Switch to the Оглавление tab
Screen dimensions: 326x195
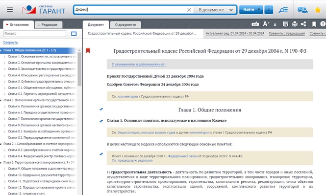tap(18, 24)
